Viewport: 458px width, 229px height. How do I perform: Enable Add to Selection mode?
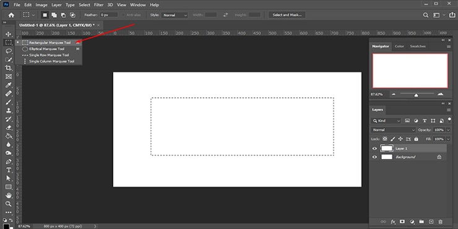point(54,15)
